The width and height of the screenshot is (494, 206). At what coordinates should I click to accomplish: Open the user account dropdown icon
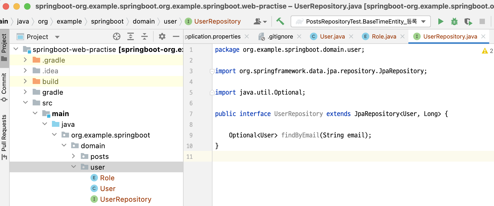tap(260, 21)
